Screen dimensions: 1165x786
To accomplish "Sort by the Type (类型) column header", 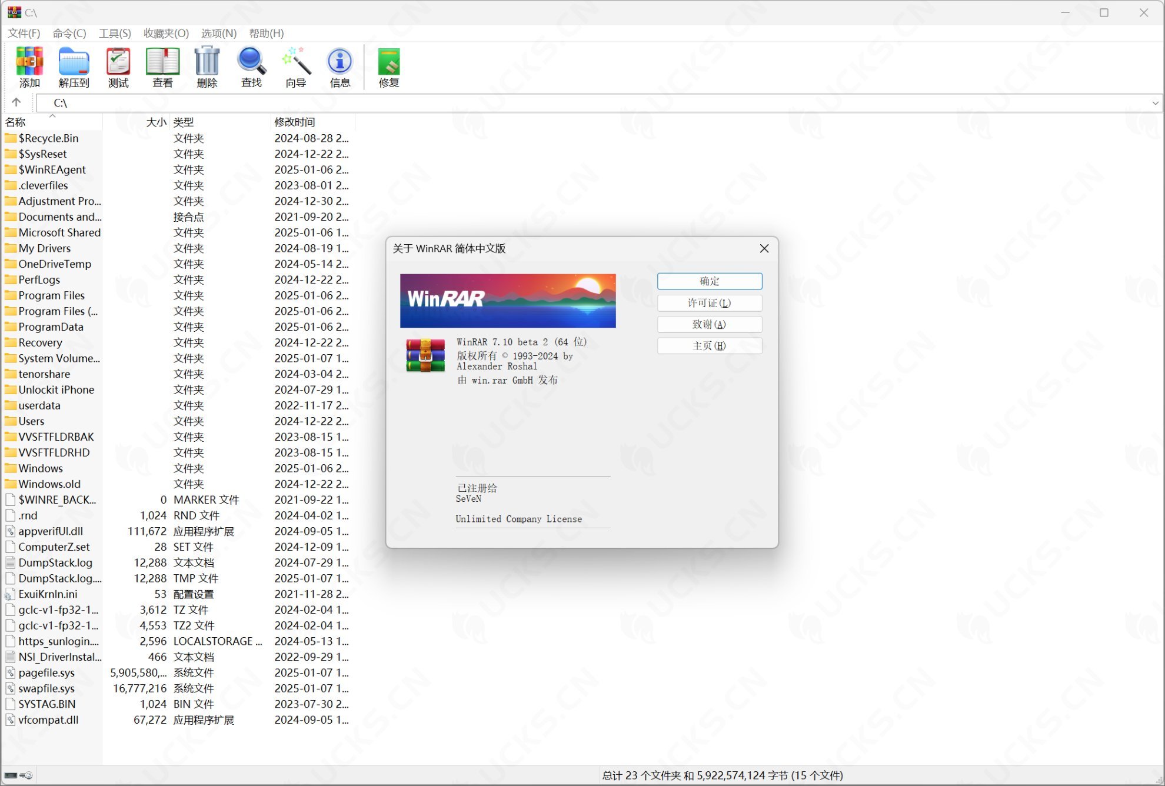I will 220,122.
